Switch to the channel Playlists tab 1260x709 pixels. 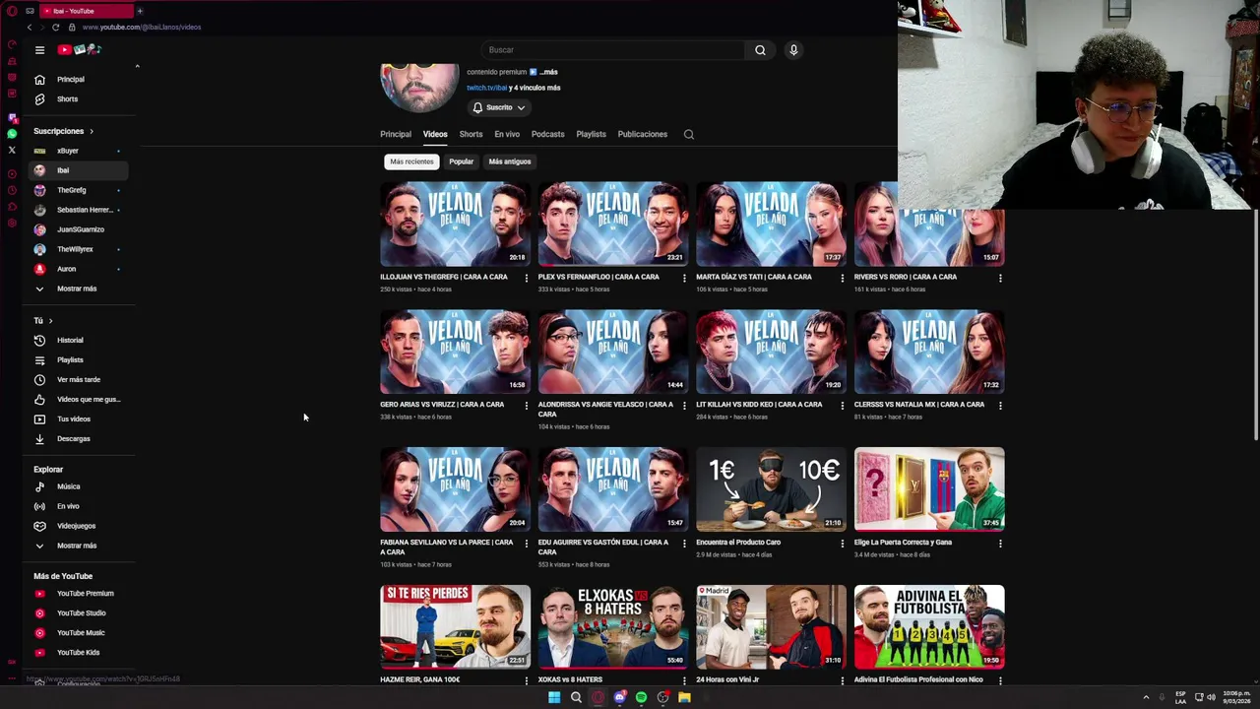591,134
